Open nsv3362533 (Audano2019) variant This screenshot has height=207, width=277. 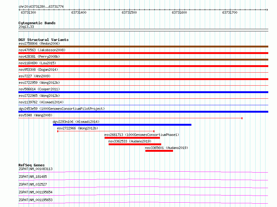(130, 141)
